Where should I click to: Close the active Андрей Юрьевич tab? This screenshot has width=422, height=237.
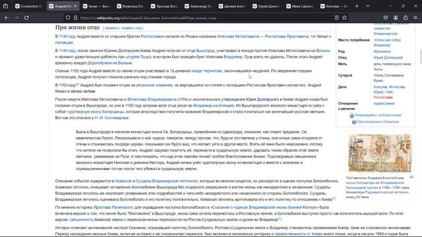tap(75, 6)
